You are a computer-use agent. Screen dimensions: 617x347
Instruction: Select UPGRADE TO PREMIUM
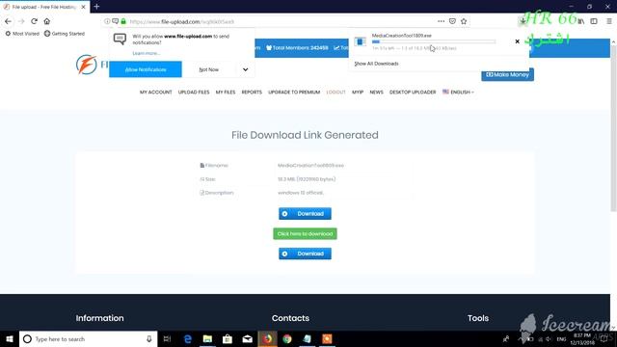click(x=294, y=93)
